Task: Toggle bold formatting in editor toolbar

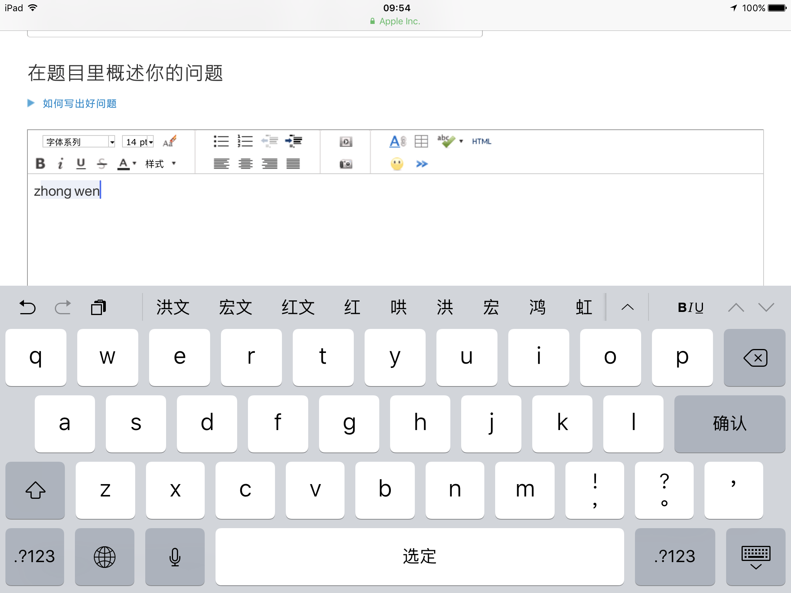Action: [x=40, y=164]
